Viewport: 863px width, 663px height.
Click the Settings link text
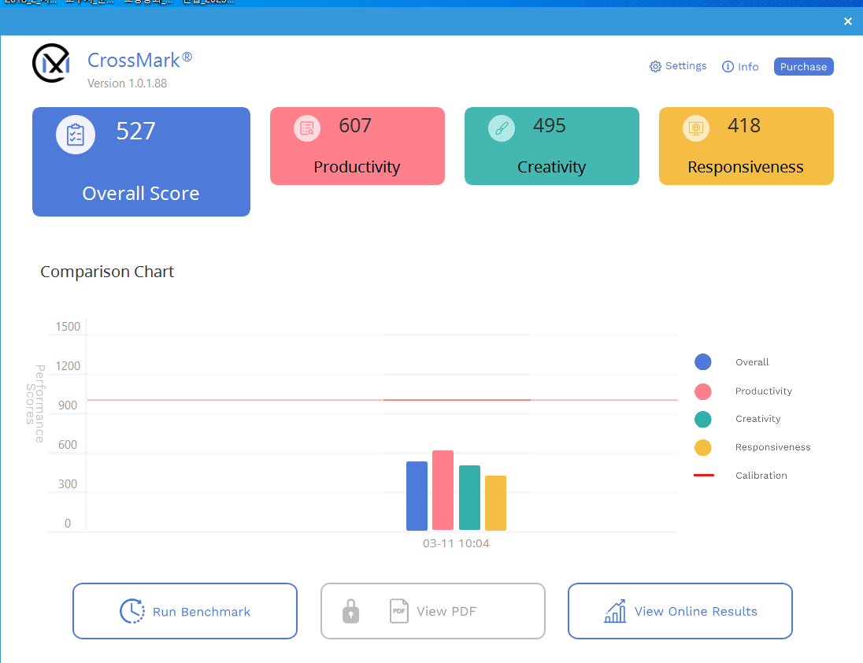point(686,66)
